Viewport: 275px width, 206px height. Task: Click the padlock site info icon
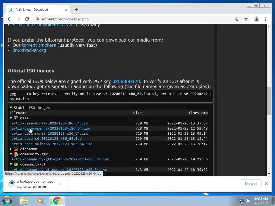tap(37, 19)
